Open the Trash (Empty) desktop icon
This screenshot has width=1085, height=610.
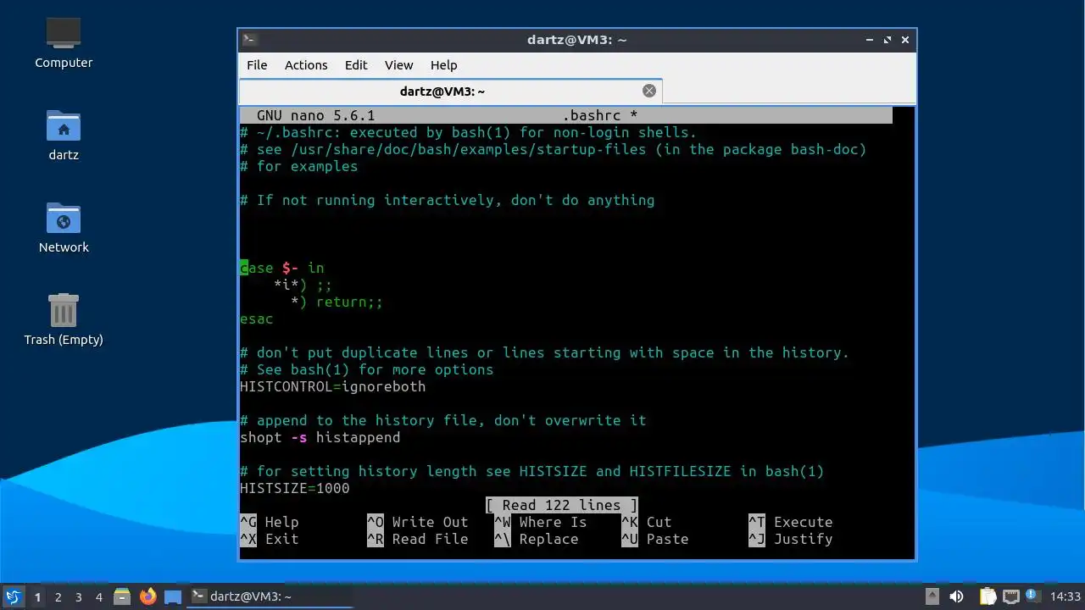pyautogui.click(x=64, y=319)
